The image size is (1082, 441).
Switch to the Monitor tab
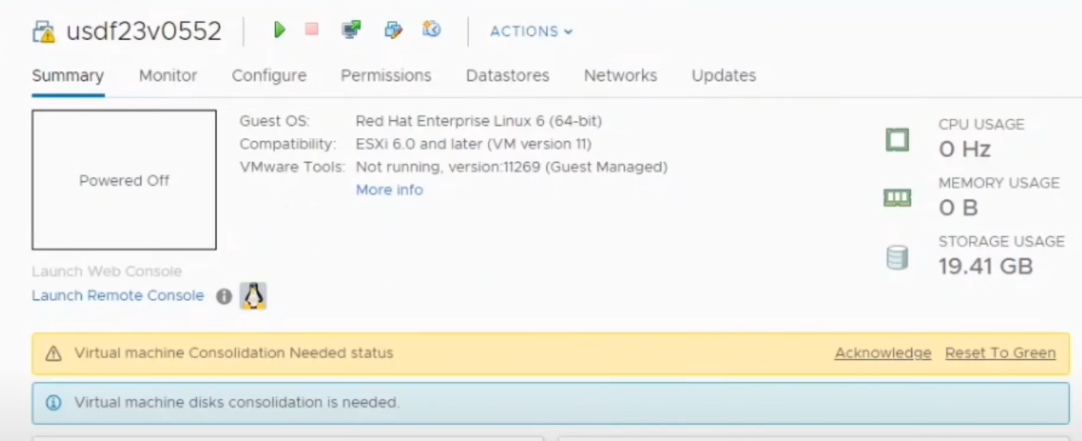(x=167, y=75)
